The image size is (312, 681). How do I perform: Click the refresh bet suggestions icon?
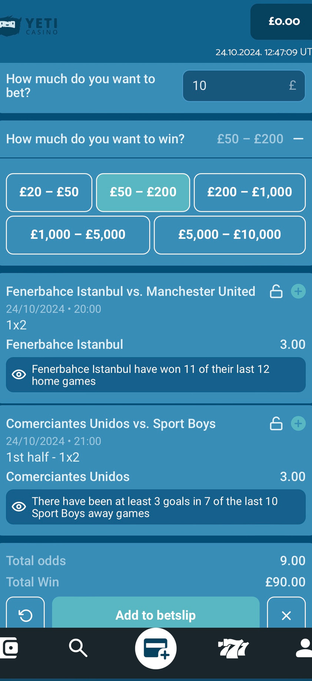(26, 615)
